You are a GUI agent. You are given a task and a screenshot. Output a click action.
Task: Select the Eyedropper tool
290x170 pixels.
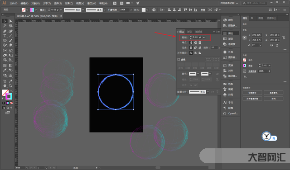(5, 70)
